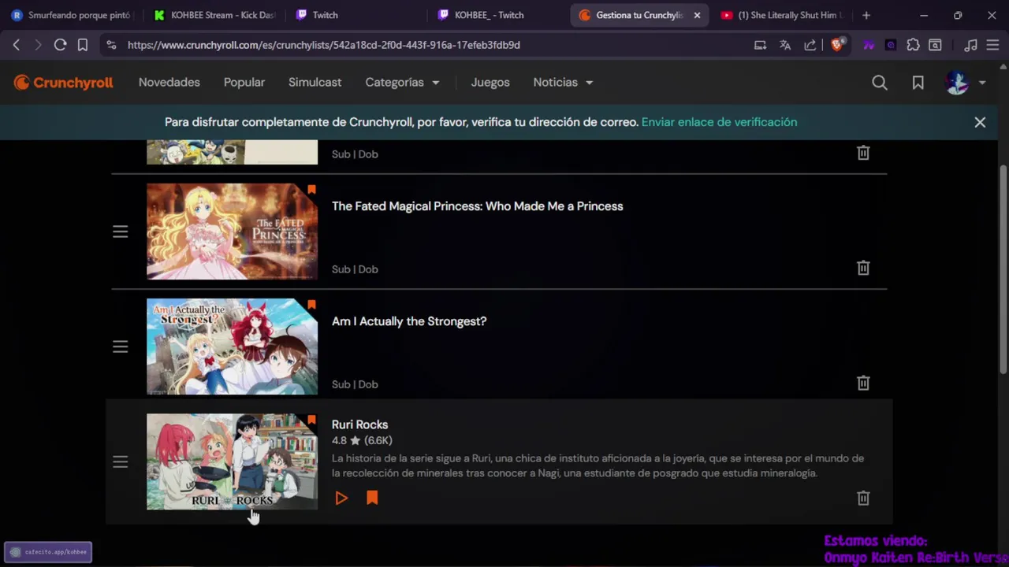Play Ruri Rocks with the play icon
The height and width of the screenshot is (567, 1009).
[341, 498]
